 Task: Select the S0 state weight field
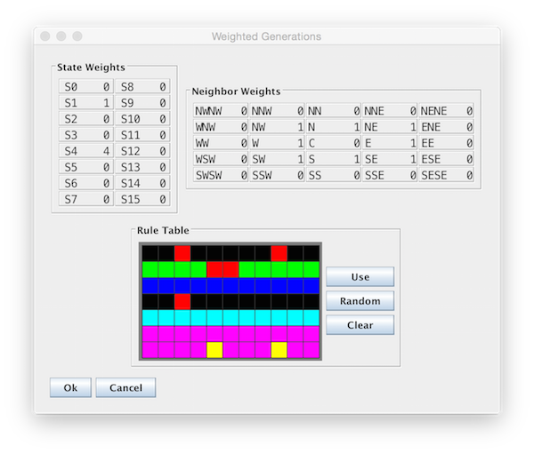coord(86,86)
